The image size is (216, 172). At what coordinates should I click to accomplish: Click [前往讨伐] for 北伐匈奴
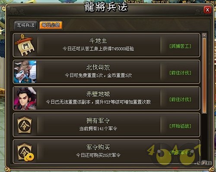(x=180, y=73)
